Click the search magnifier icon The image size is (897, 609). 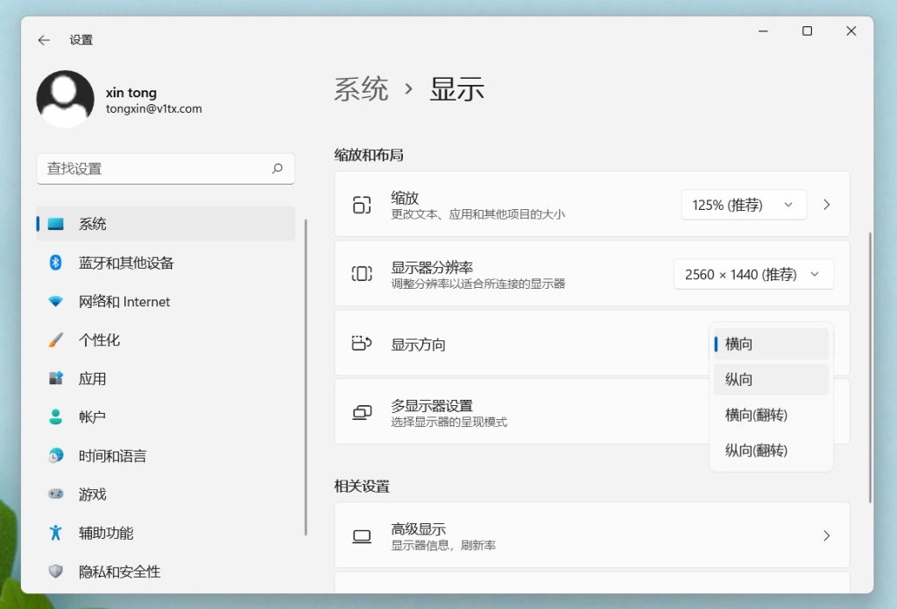click(278, 169)
